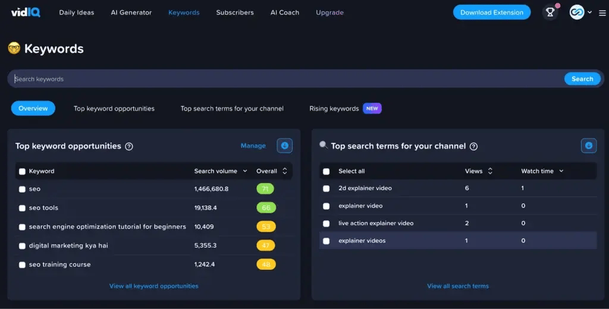Click help icon beside Top search terms
The height and width of the screenshot is (309, 609).
pyautogui.click(x=473, y=146)
